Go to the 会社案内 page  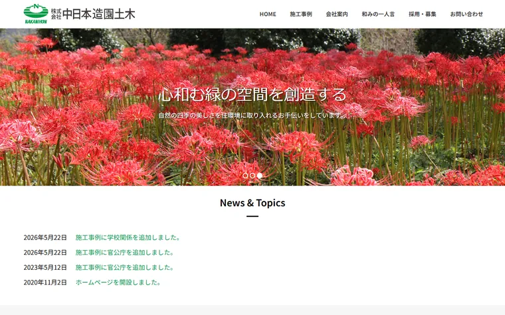point(337,14)
